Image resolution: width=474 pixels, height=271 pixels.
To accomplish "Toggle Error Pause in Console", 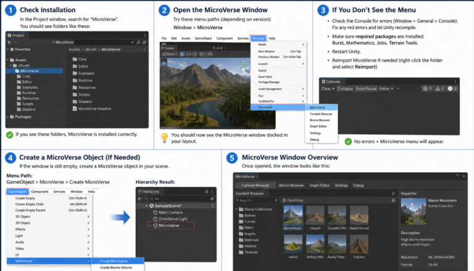I will [x=366, y=89].
